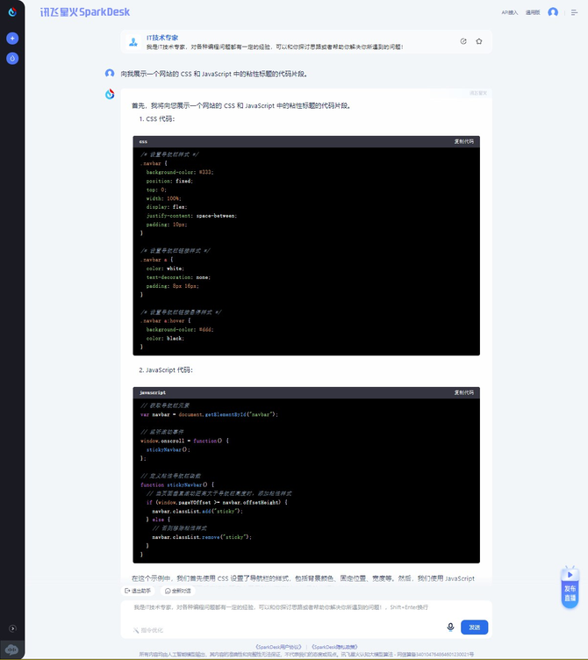Copy the CSS code block via 复制代码
588x660 pixels.
coord(463,141)
